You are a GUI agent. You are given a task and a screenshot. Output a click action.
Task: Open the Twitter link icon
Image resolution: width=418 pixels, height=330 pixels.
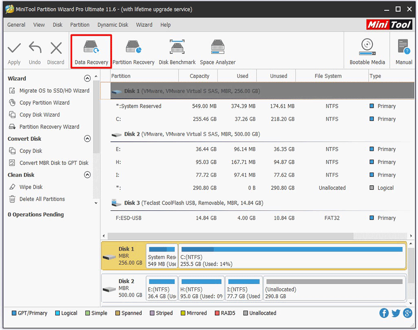(396, 313)
